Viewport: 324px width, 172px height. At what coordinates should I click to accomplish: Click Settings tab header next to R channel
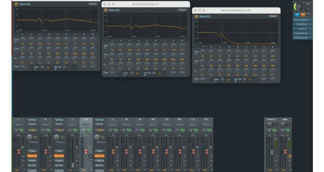coord(59,120)
